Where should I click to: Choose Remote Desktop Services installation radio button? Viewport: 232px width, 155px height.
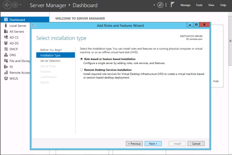pos(81,70)
